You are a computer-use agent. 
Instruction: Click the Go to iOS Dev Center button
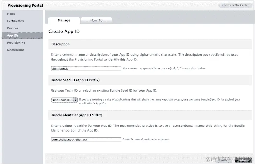pos(235,5)
